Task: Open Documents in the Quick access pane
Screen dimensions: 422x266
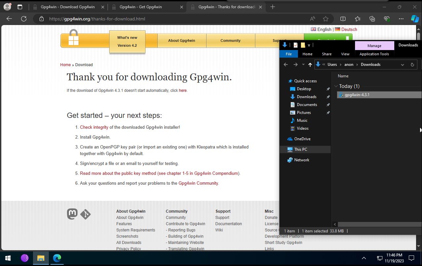Action: pos(307,105)
